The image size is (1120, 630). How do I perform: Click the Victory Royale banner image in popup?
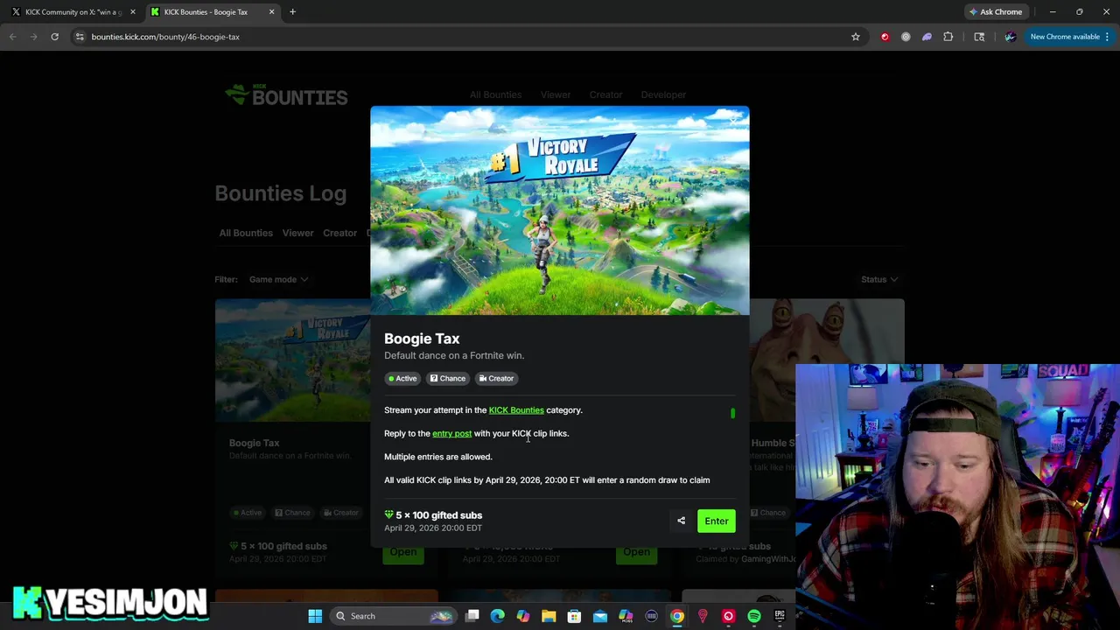(560, 211)
